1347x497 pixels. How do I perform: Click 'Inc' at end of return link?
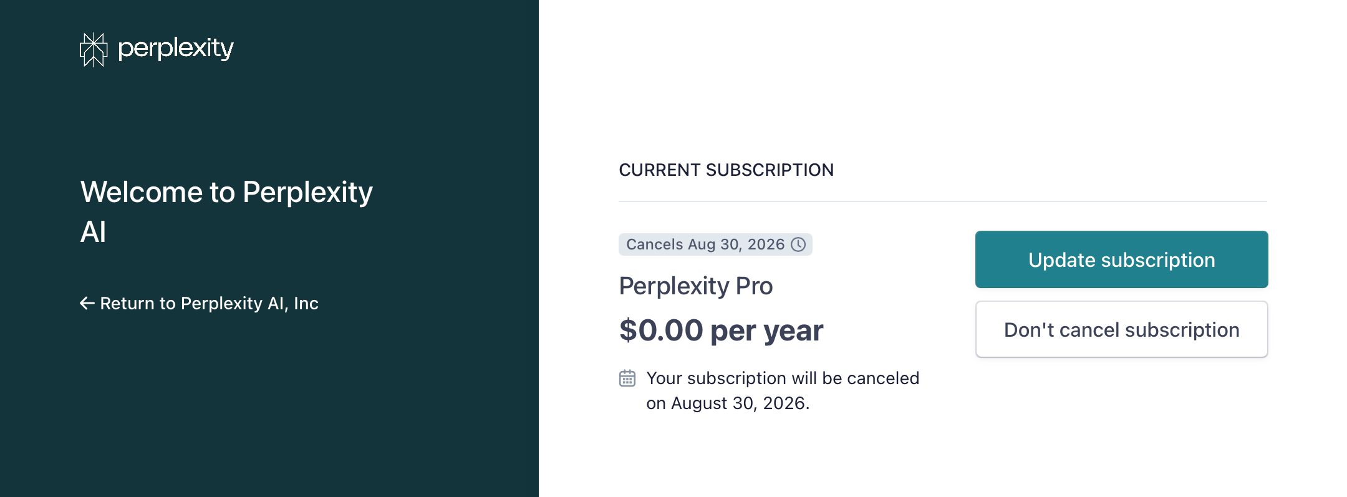click(x=306, y=303)
